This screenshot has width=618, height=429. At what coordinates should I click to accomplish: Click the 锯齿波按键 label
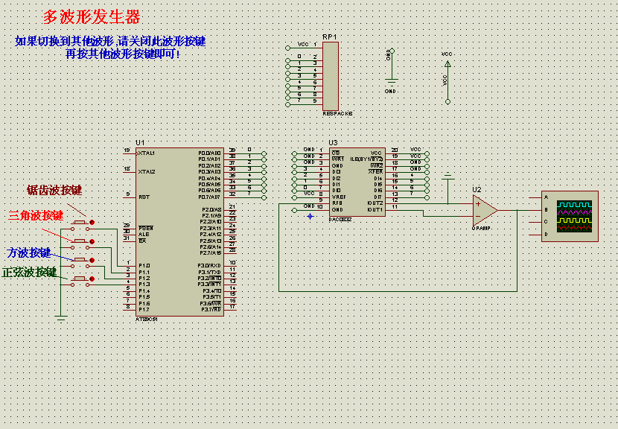point(54,191)
